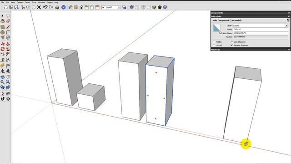Select the Zoom Extents tool

click(8, 82)
